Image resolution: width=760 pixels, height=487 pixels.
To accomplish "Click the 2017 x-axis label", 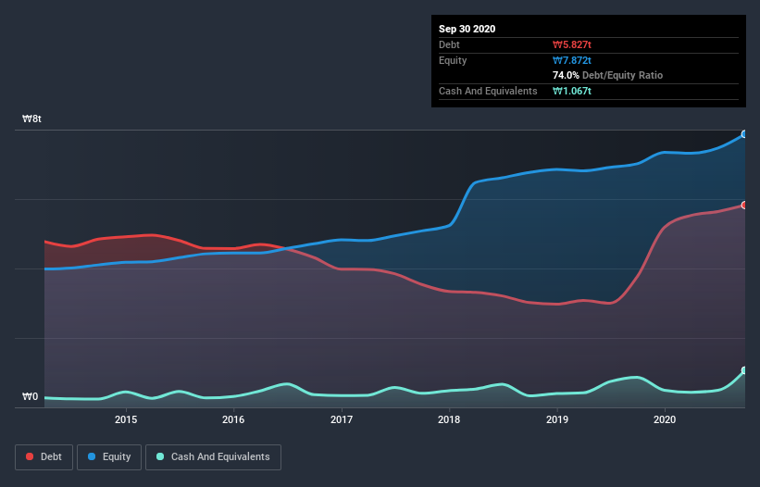I will (x=342, y=419).
